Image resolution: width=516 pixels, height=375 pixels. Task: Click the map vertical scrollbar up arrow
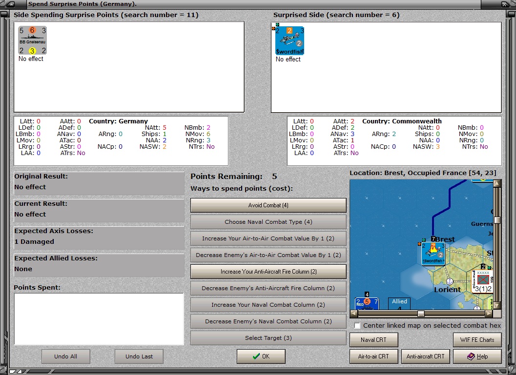pos(497,183)
